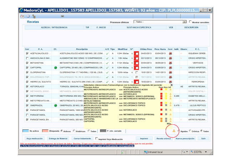232x161 pixels.
Task: Enable the Mostrar sensibles checkbox
Action: point(190,22)
